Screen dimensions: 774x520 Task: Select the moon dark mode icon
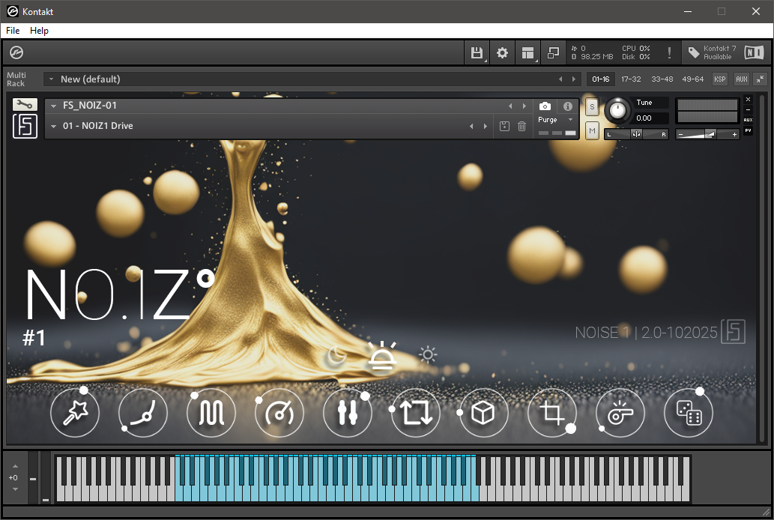[x=336, y=356]
